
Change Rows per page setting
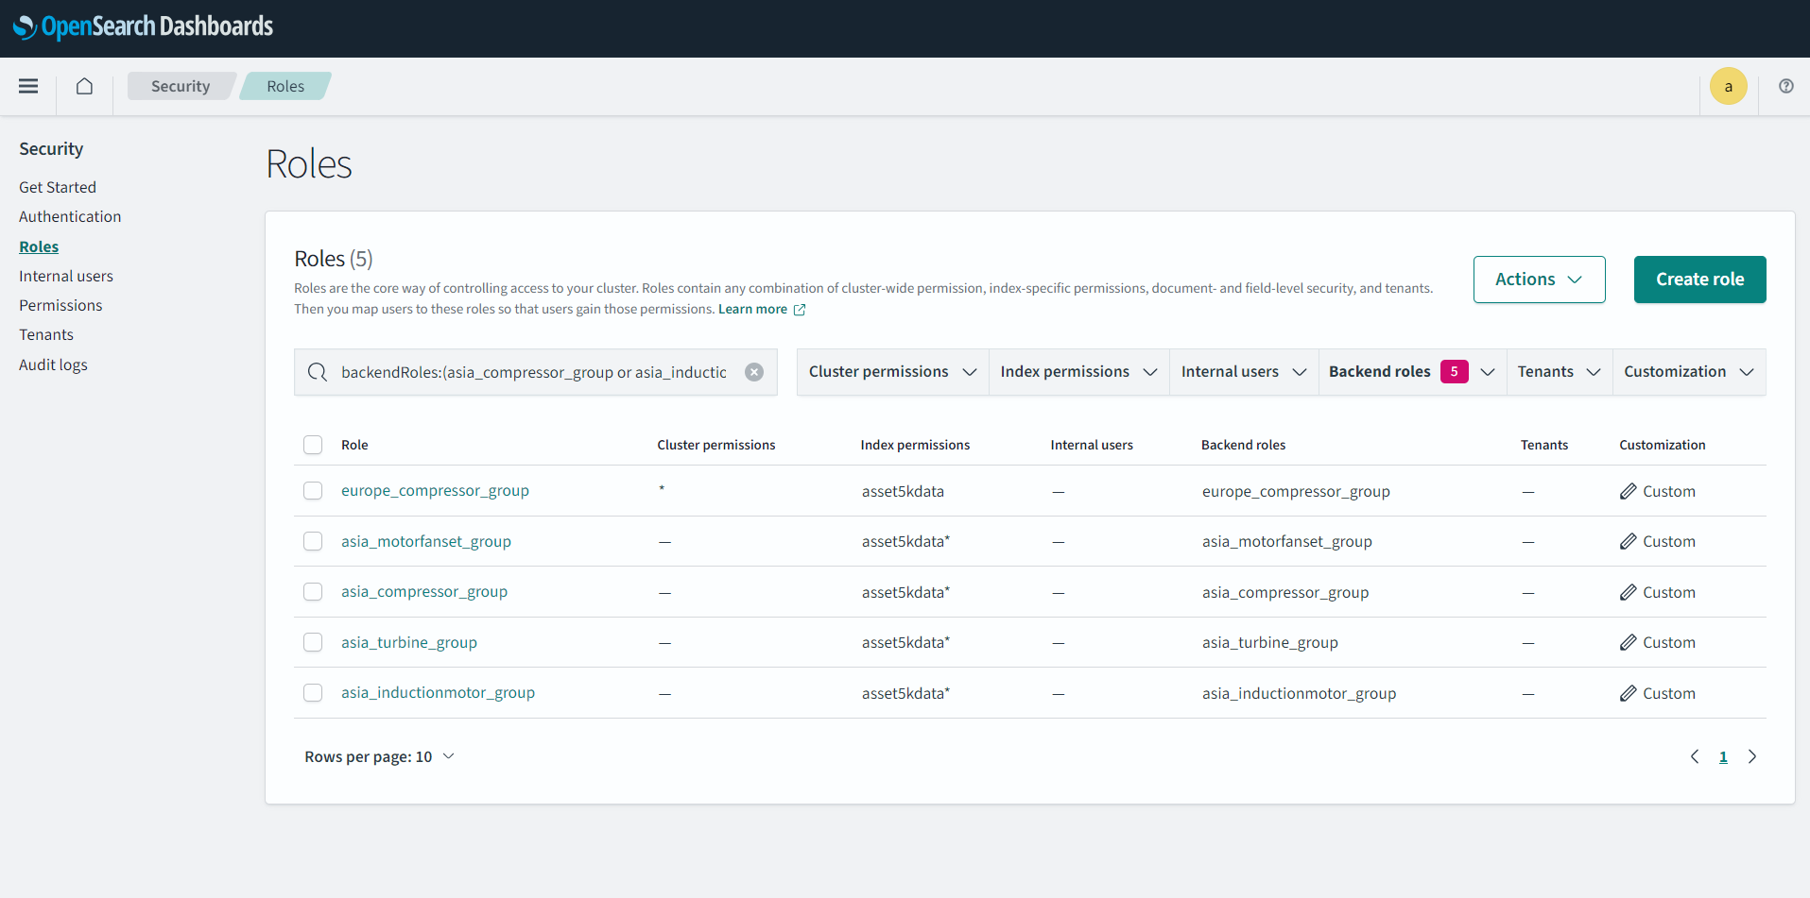(x=379, y=756)
